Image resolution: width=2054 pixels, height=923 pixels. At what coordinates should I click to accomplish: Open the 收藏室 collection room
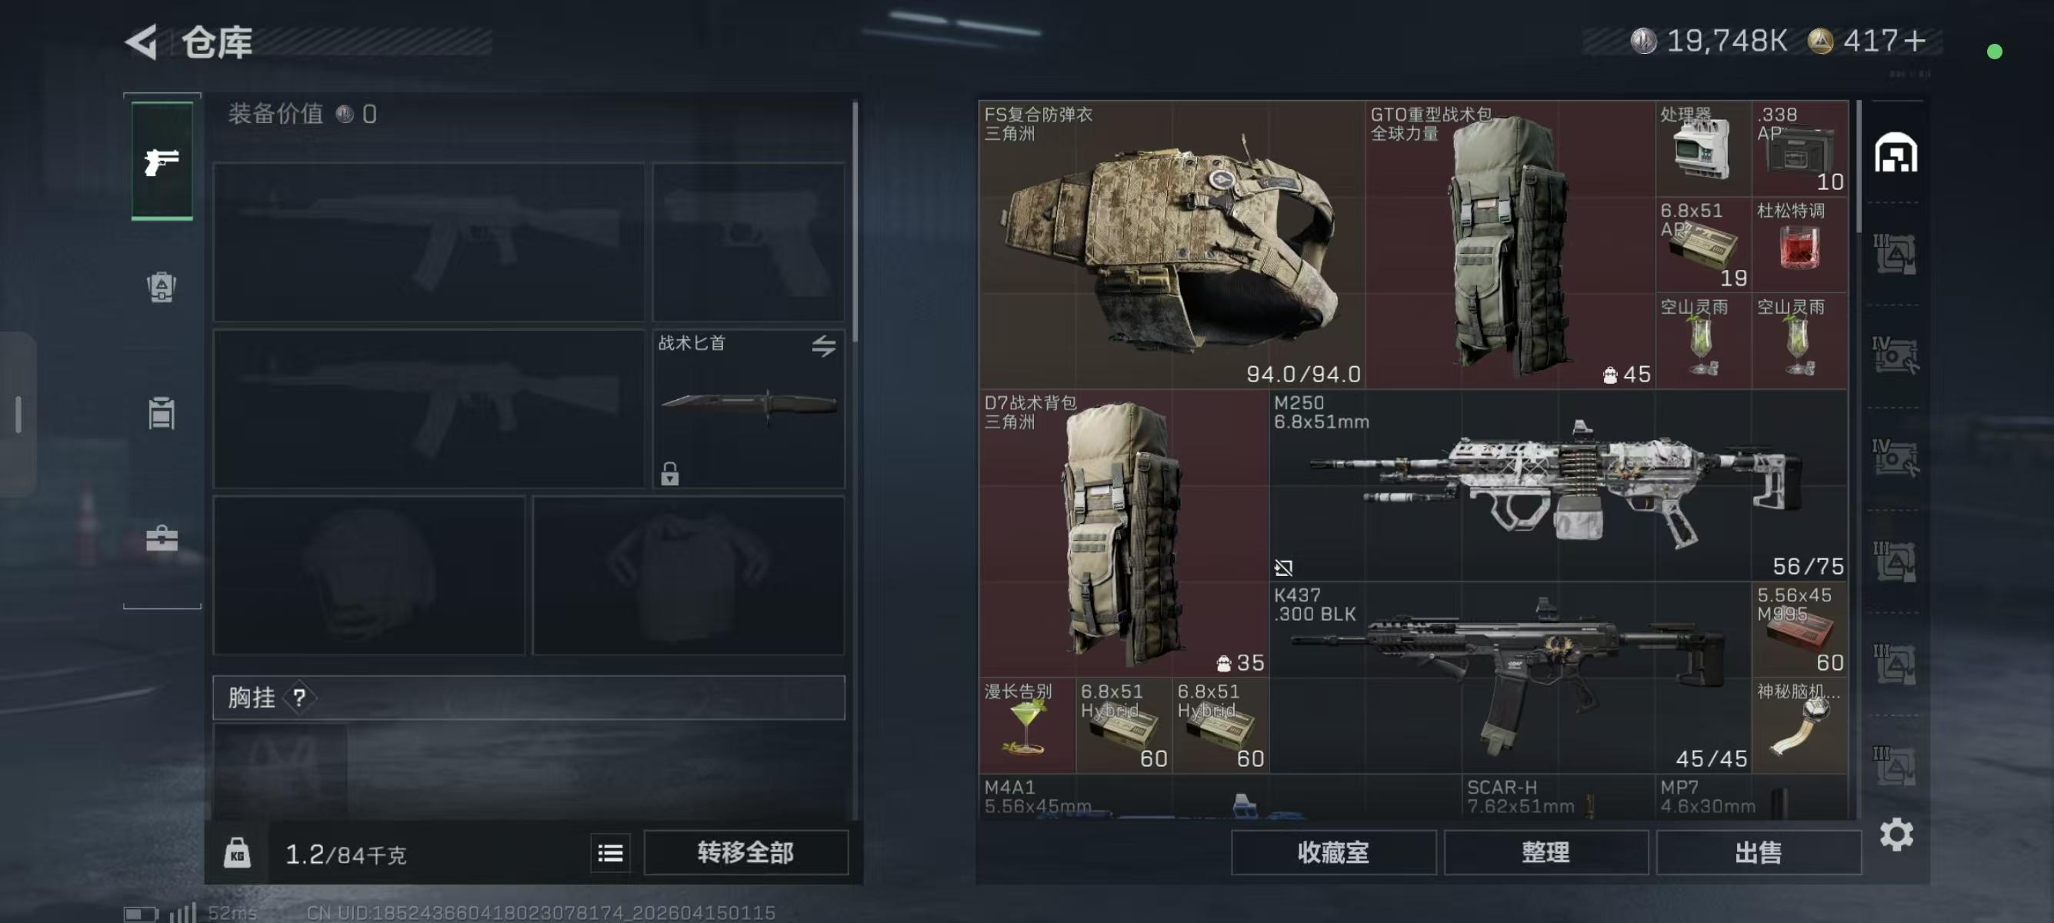[1333, 853]
